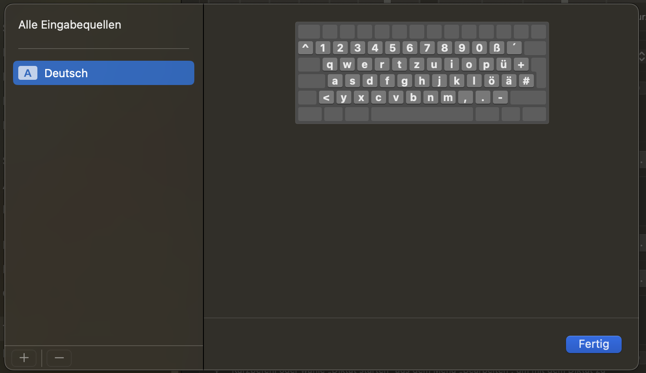The width and height of the screenshot is (646, 373).
Task: Click the A icon beside Deutsch
Action: [28, 73]
